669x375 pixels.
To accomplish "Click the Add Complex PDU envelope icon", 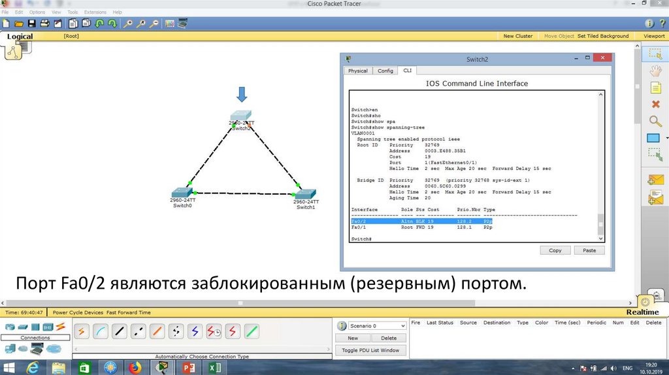I will tap(655, 197).
